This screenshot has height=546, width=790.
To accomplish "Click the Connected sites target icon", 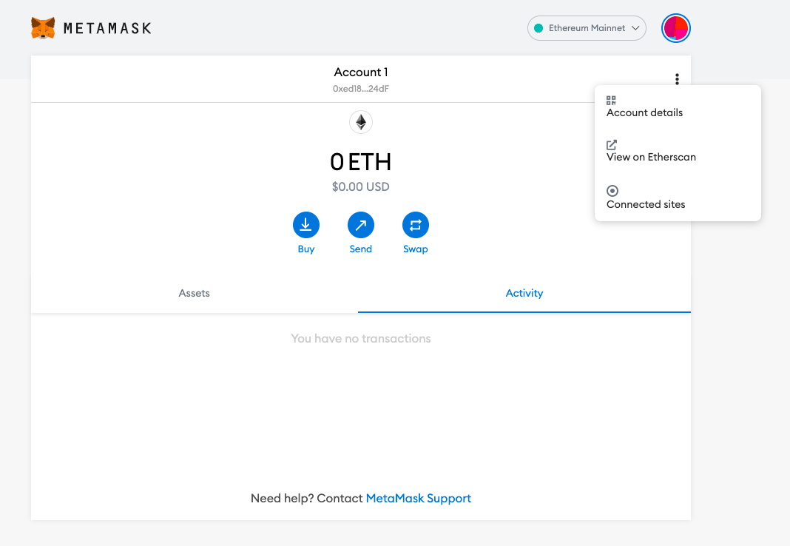I will [x=612, y=191].
